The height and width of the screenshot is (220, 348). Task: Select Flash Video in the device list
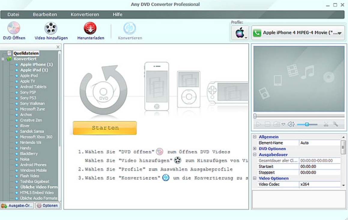(x=29, y=176)
